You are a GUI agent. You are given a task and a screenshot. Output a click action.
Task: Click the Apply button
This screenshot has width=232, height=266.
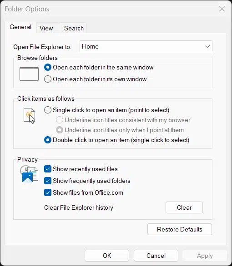(x=205, y=256)
